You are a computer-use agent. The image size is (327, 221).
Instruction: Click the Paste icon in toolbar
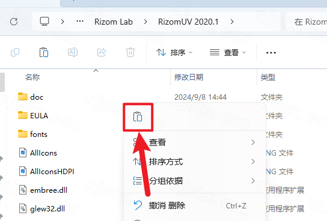(x=44, y=52)
